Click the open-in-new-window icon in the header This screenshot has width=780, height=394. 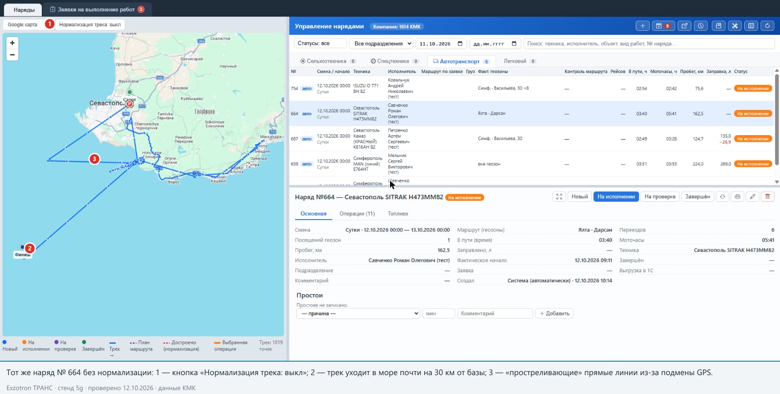coord(685,26)
